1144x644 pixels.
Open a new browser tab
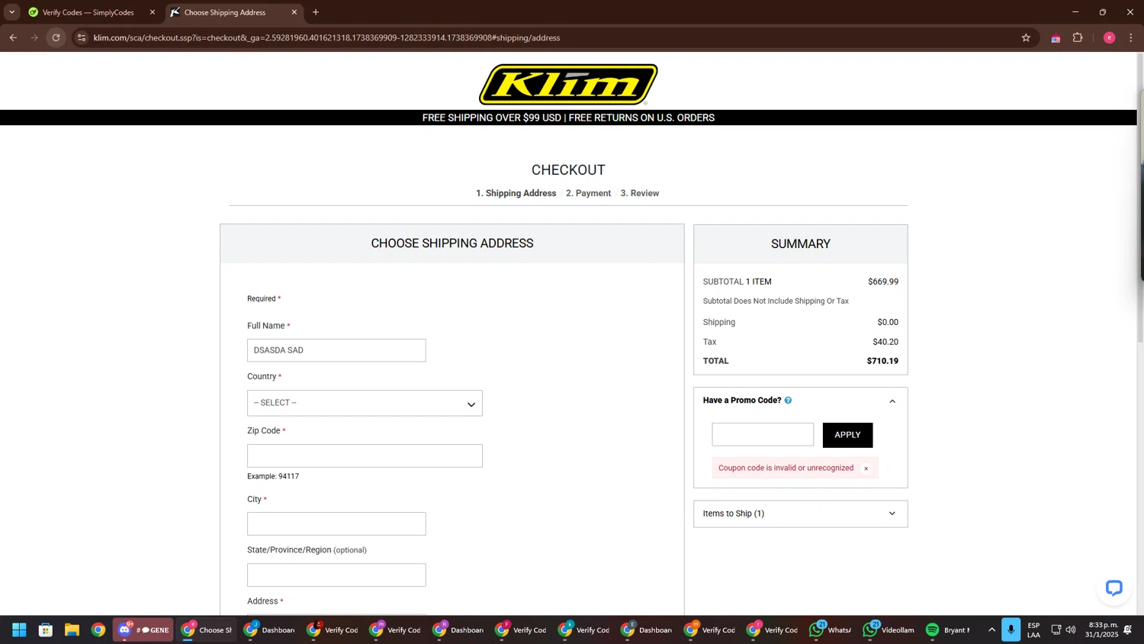click(x=316, y=12)
